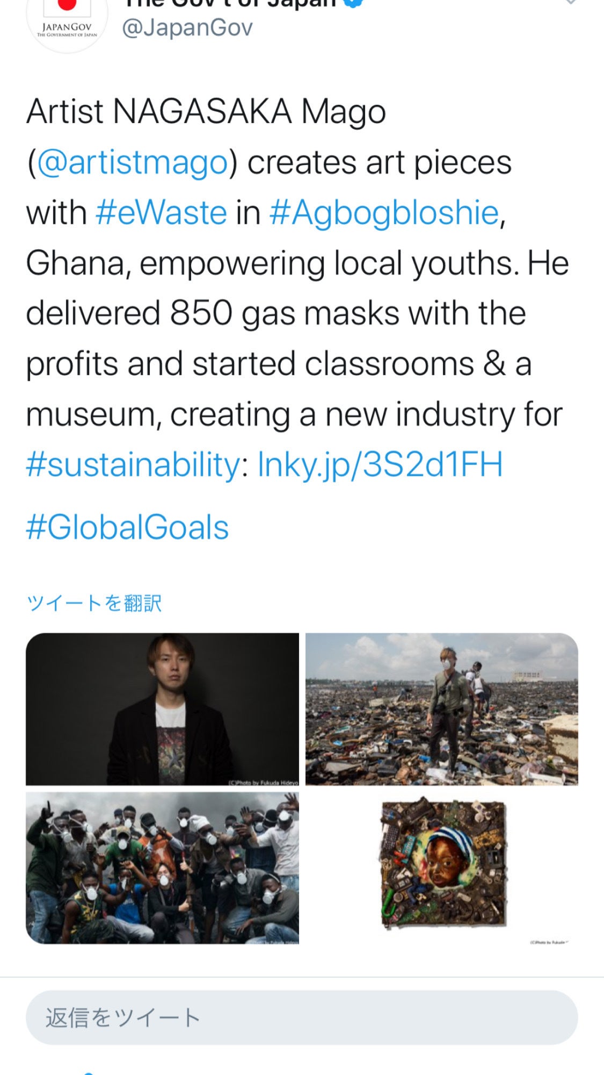Tap the blue verified badge
Image resolution: width=604 pixels, height=1075 pixels.
pos(353,2)
